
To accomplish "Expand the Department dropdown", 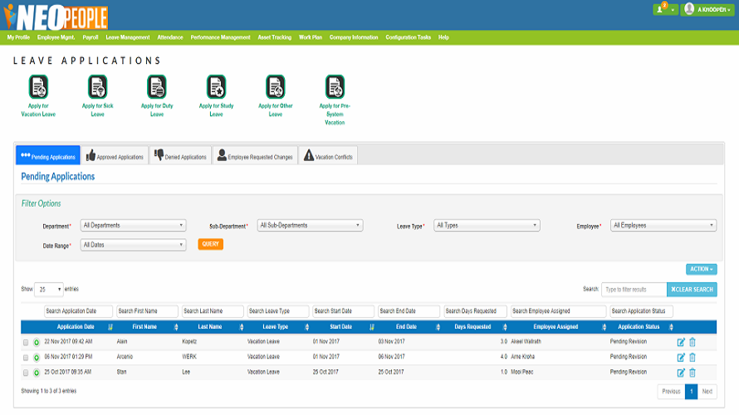I will (x=133, y=226).
